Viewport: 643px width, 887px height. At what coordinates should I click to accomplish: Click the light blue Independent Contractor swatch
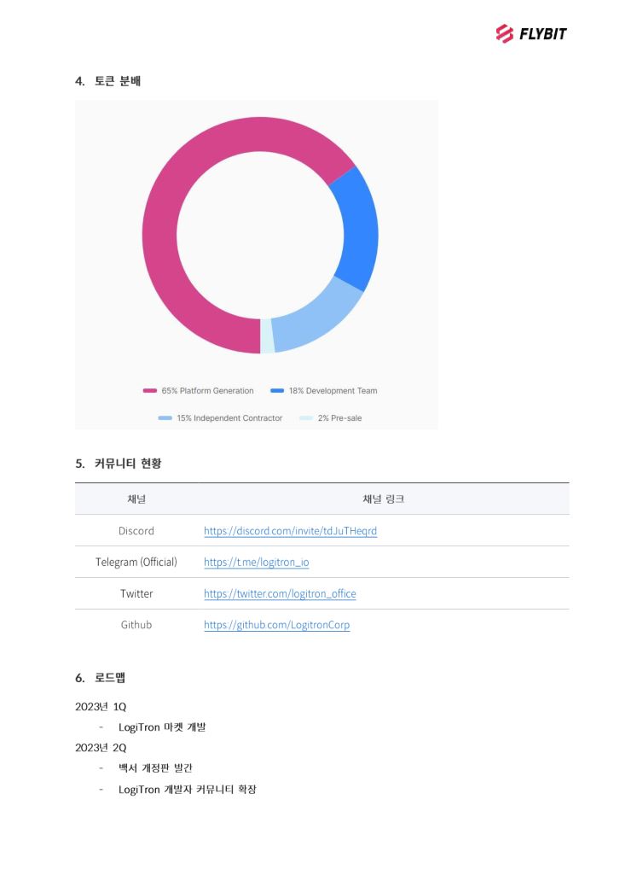point(165,418)
